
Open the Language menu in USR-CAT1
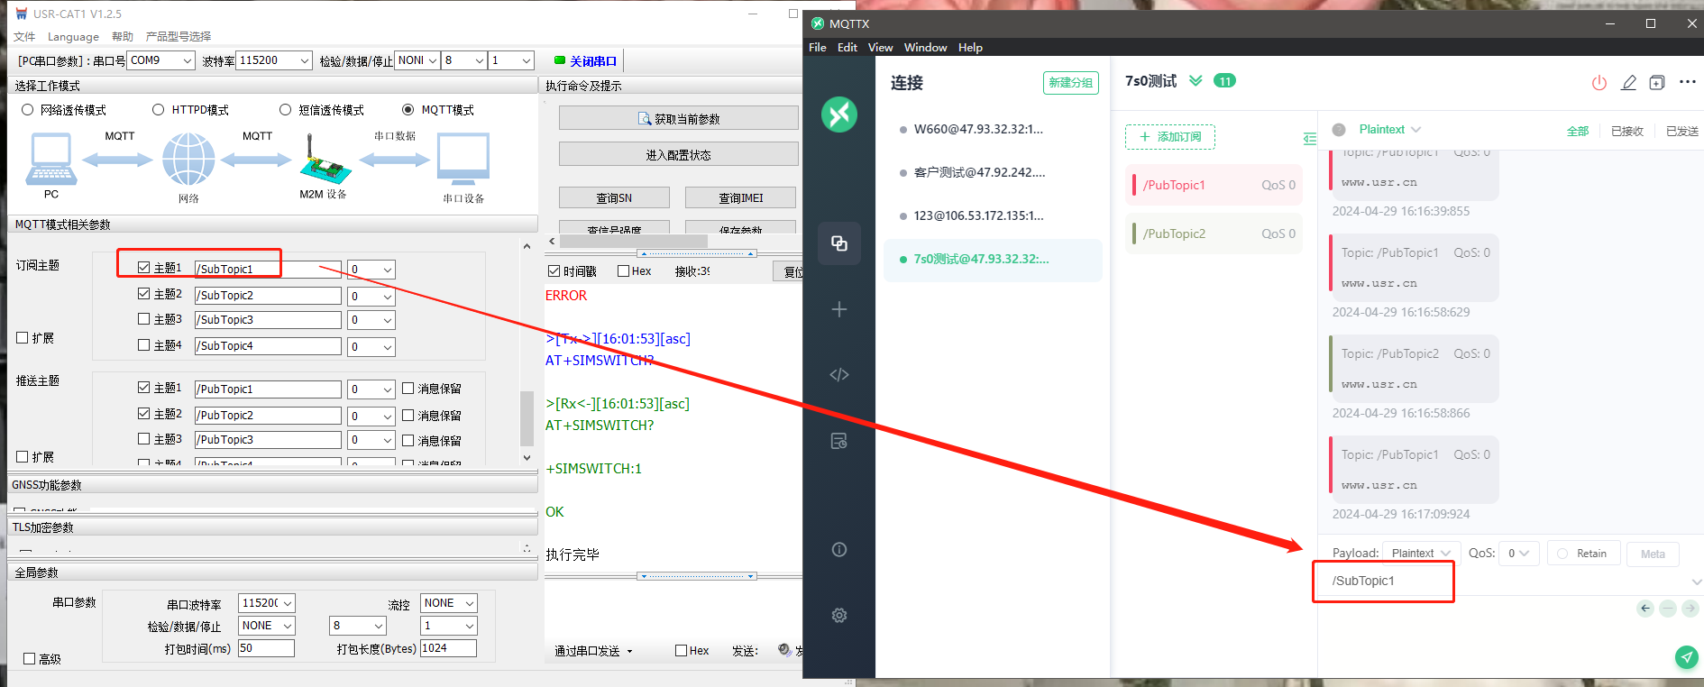click(x=73, y=37)
